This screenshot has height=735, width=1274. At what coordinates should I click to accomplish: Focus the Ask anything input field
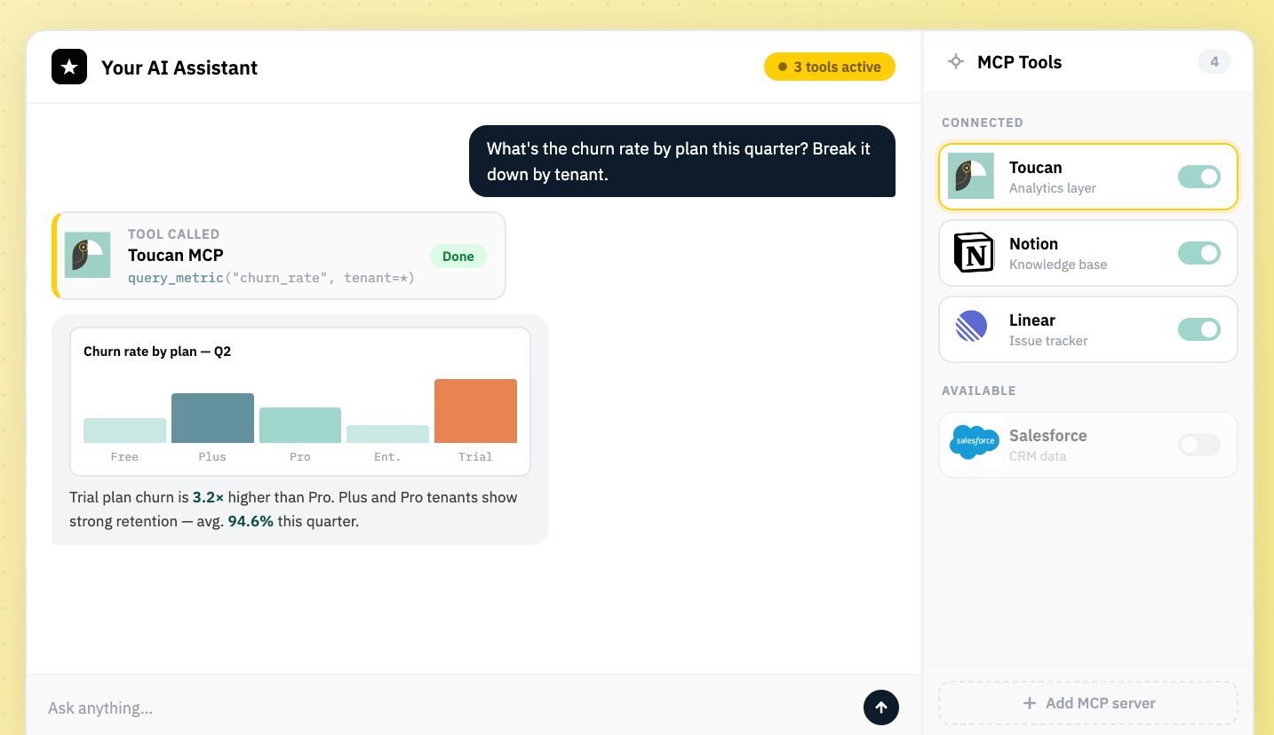tap(449, 707)
